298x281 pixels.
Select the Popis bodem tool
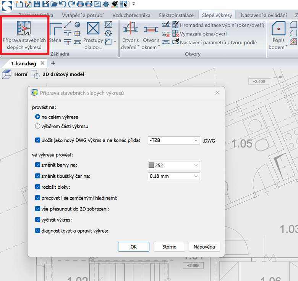click(x=279, y=35)
